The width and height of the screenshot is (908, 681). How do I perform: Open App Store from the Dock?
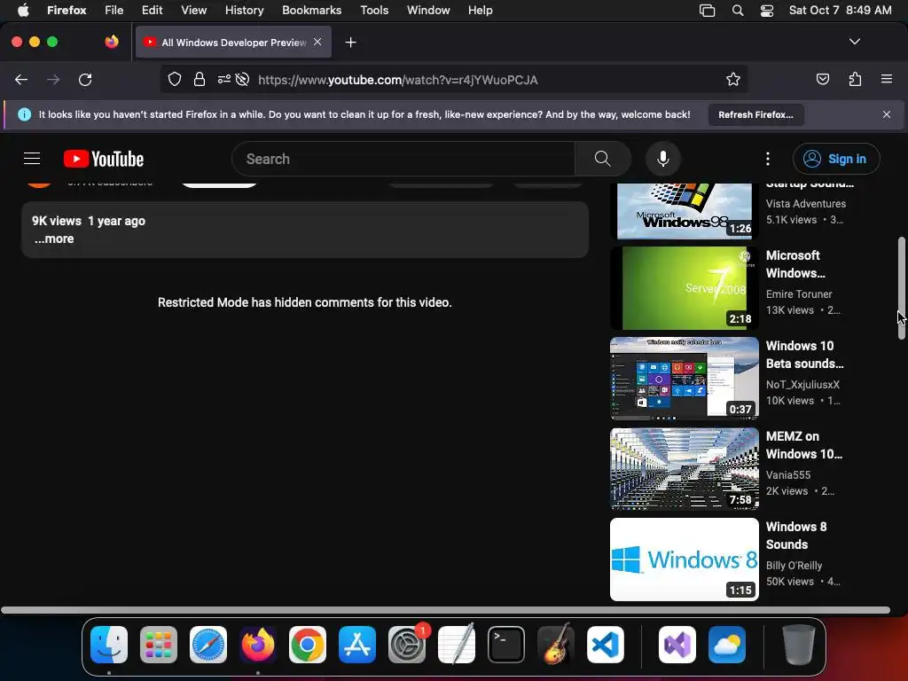click(x=357, y=645)
